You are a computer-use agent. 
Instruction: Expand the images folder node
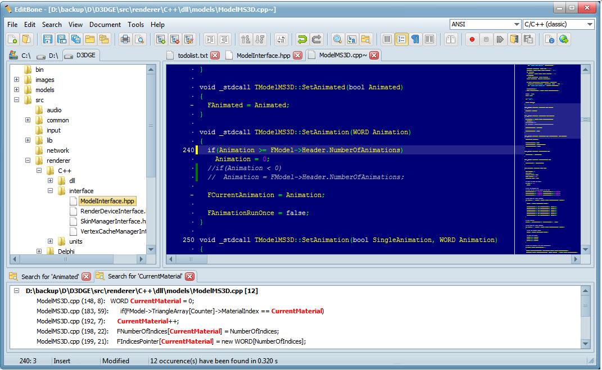pyautogui.click(x=16, y=80)
